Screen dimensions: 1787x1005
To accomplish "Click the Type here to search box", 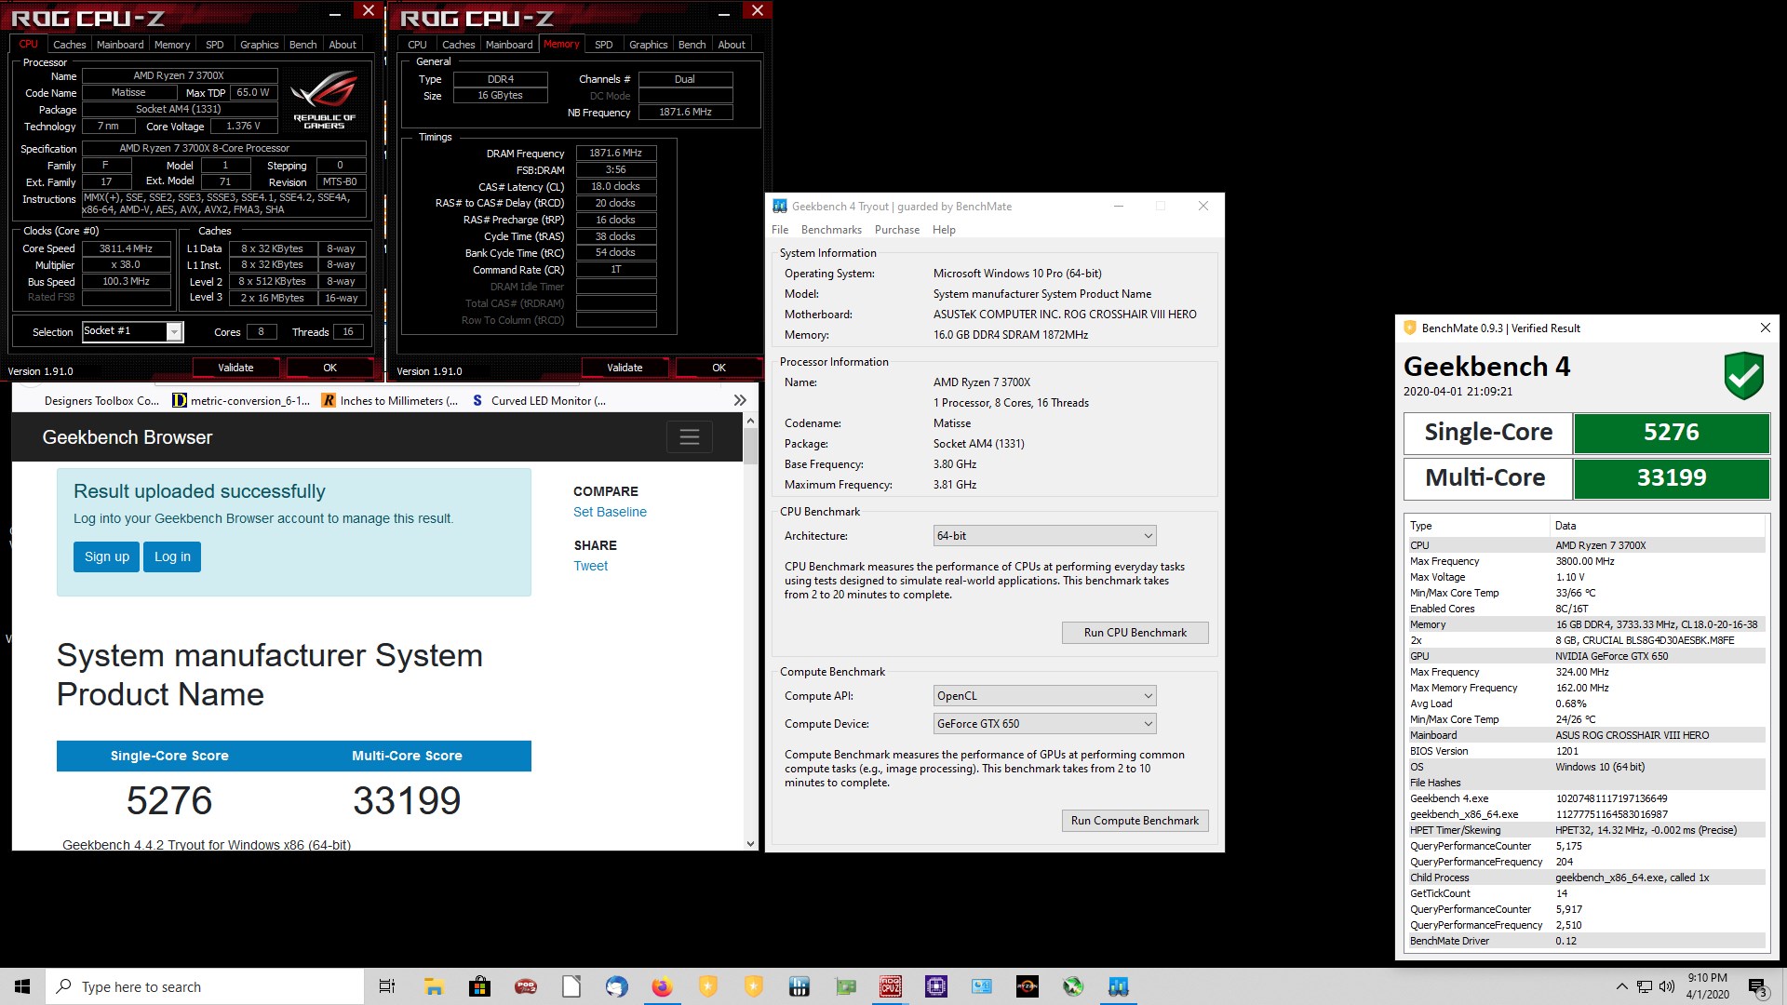I will coord(205,986).
